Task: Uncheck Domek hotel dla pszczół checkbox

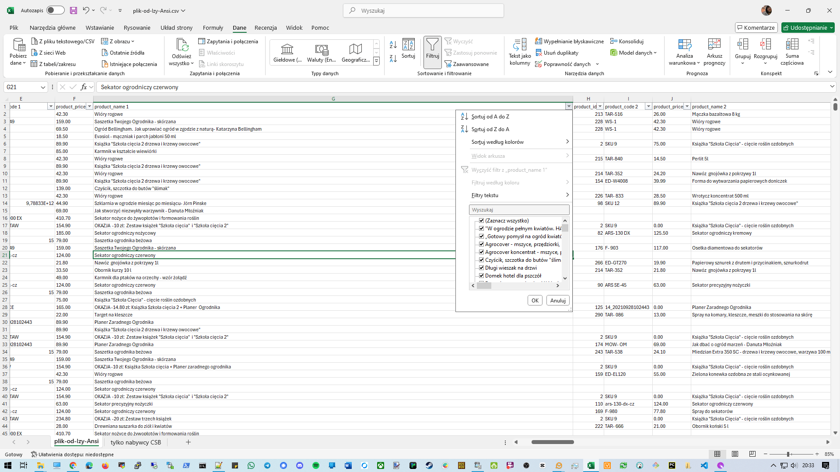Action: (481, 276)
